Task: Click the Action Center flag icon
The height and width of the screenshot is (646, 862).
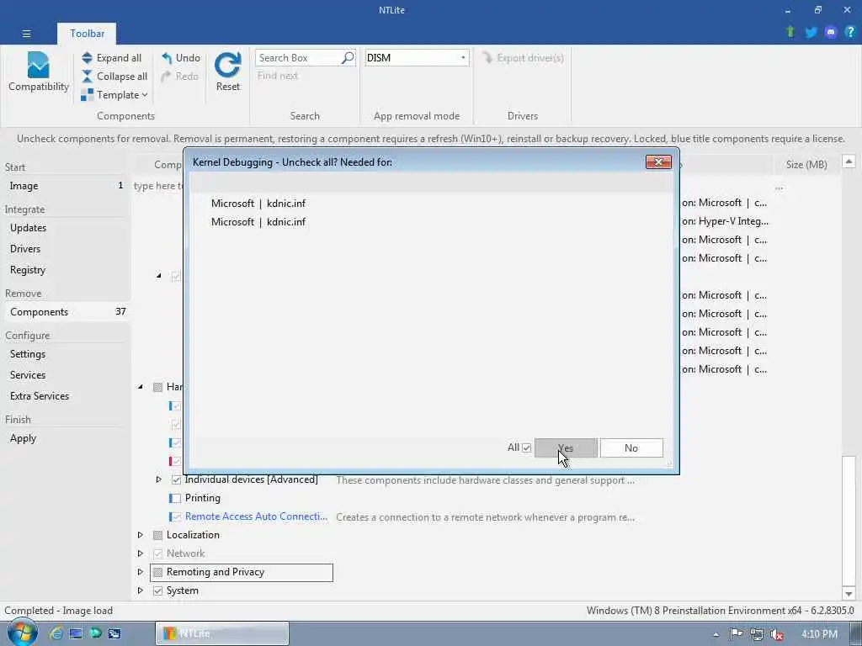Action: pyautogui.click(x=736, y=634)
